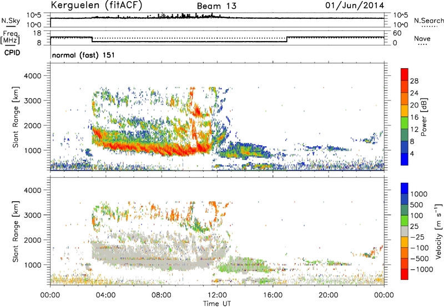Click the '-1000' value on Velocity colorbar
This screenshot has width=444, height=307.
pos(422,269)
